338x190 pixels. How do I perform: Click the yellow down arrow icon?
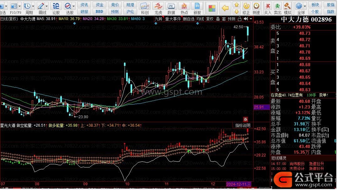pyautogui.click(x=236, y=11)
